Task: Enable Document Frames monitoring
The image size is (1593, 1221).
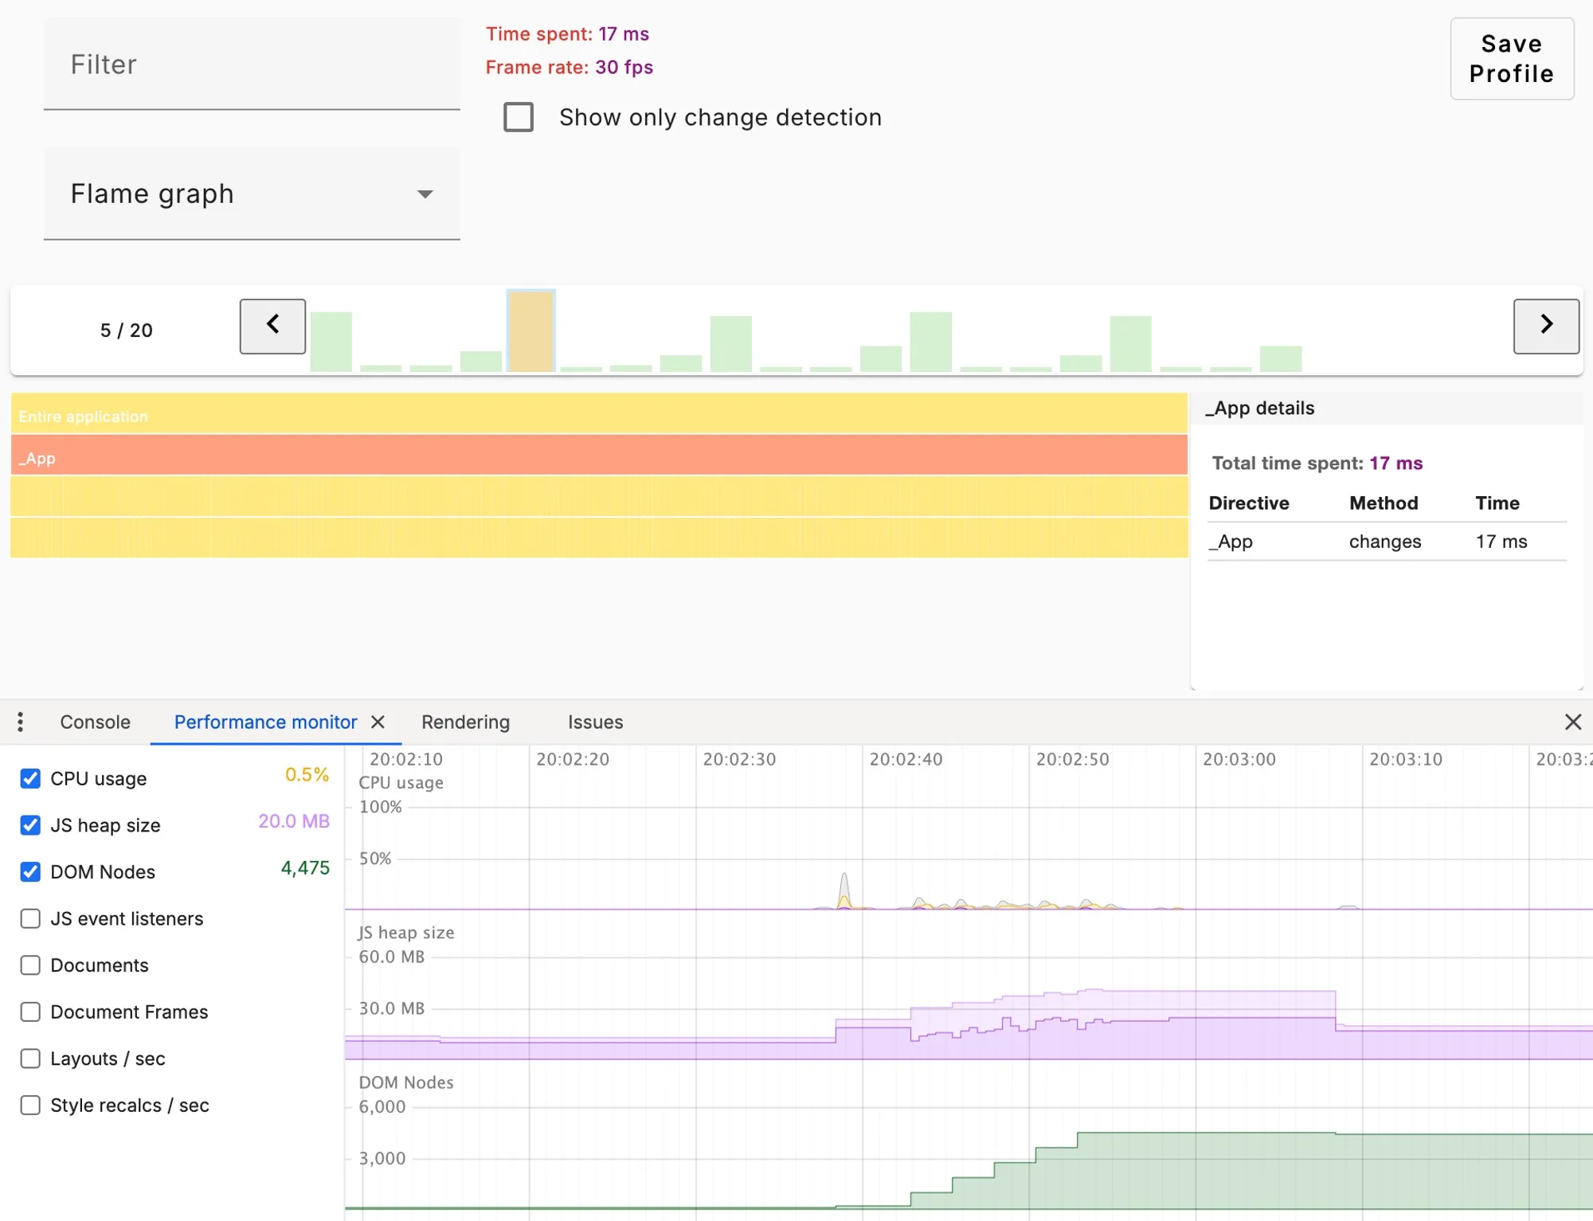Action: (x=30, y=1012)
